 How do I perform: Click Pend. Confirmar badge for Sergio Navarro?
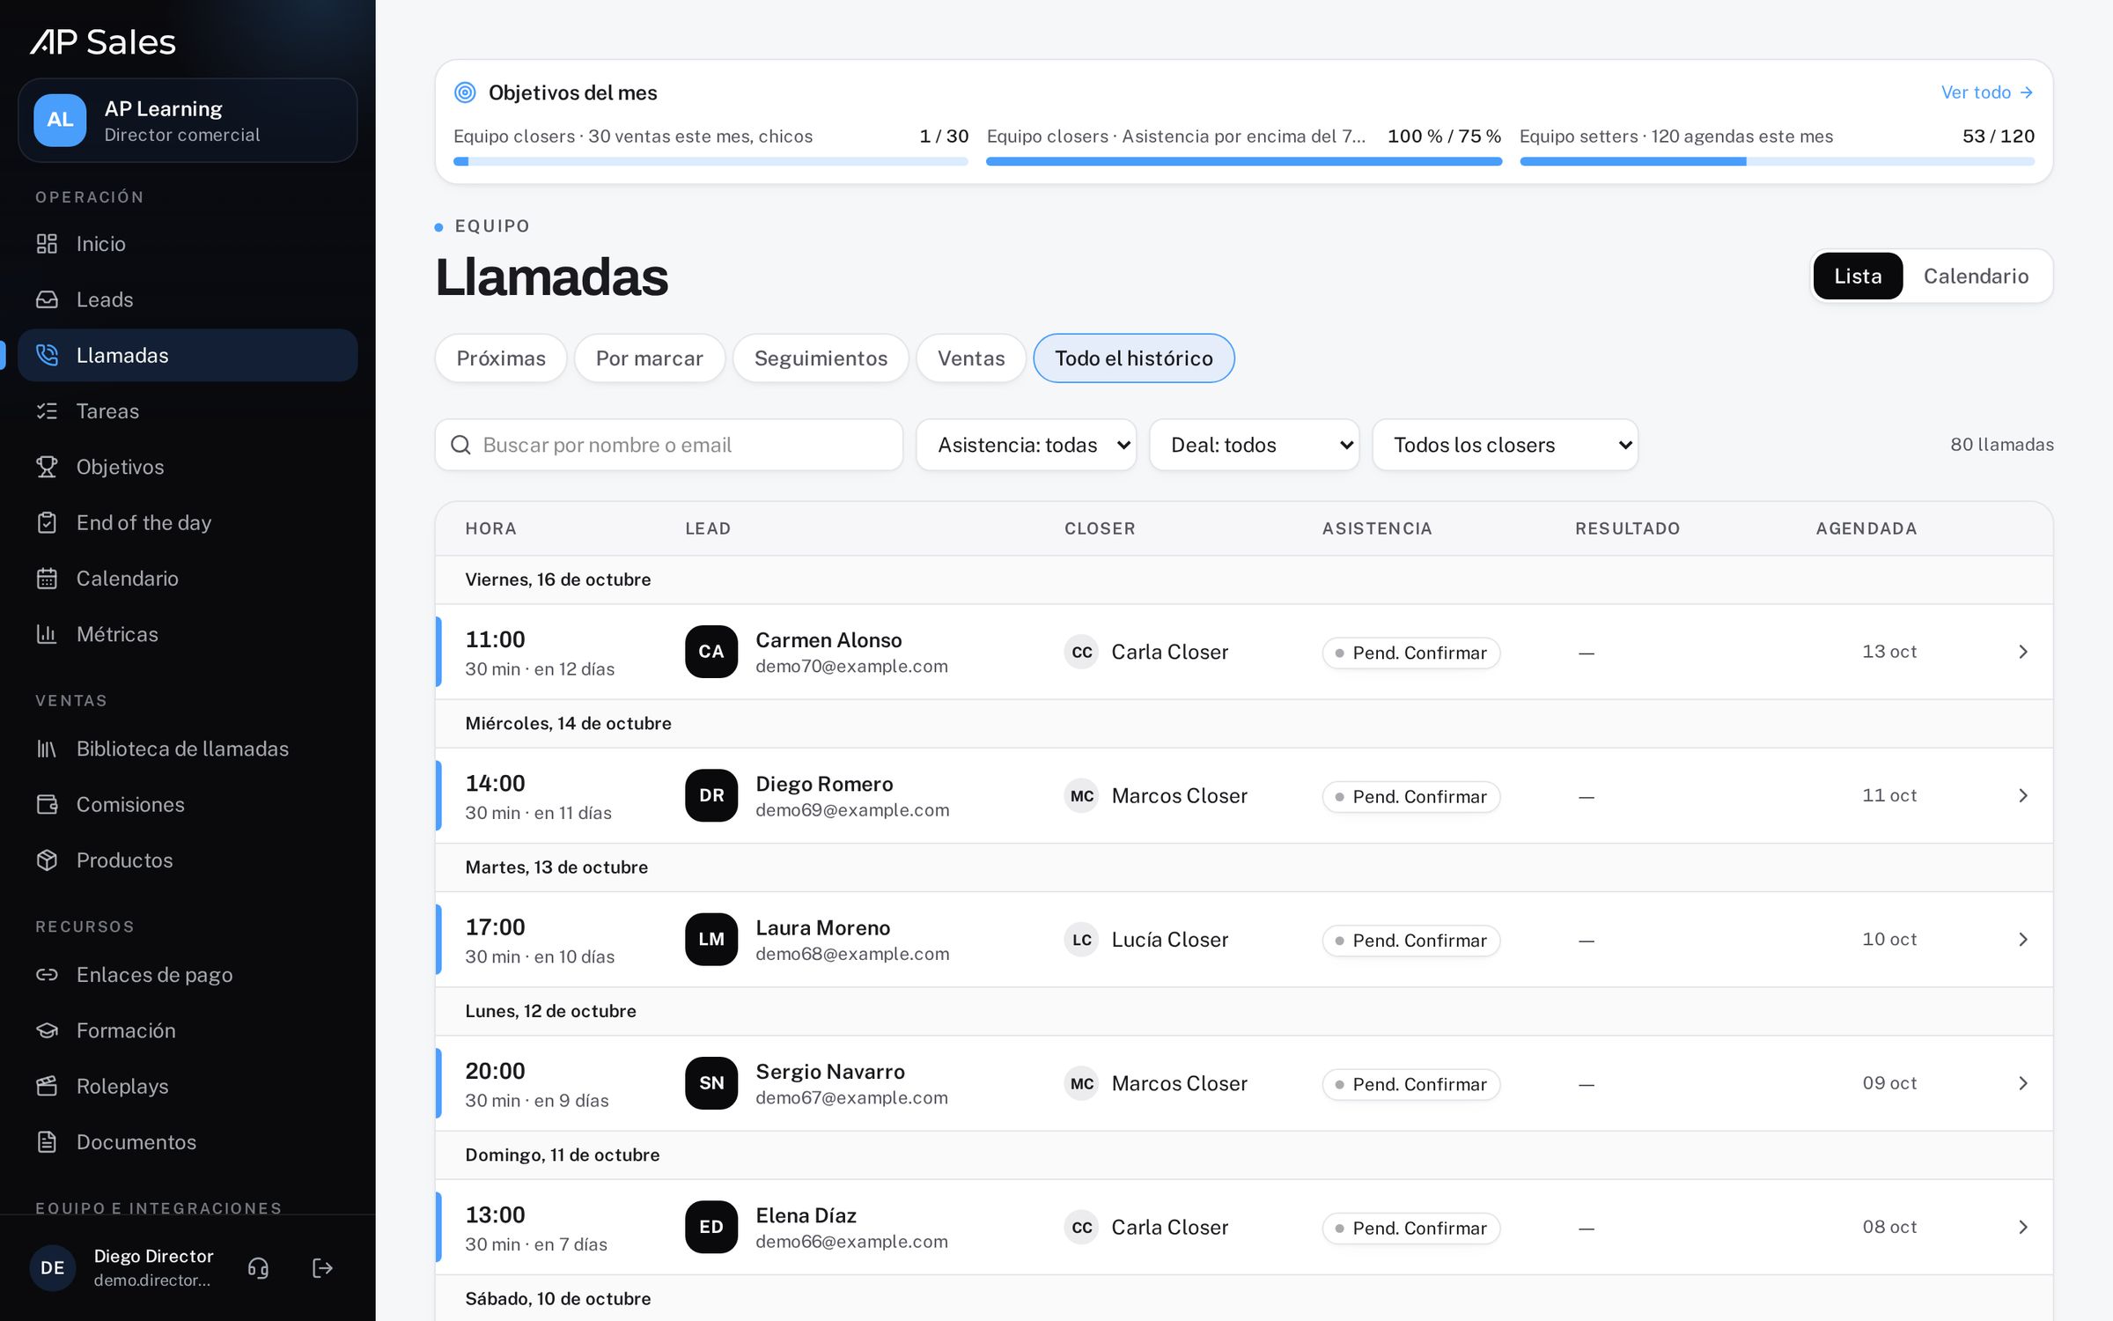coord(1411,1084)
